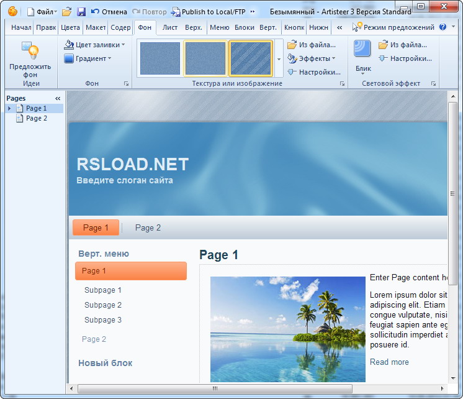Click orange Page 1 horizontal menu button
The width and height of the screenshot is (463, 399).
coord(96,227)
